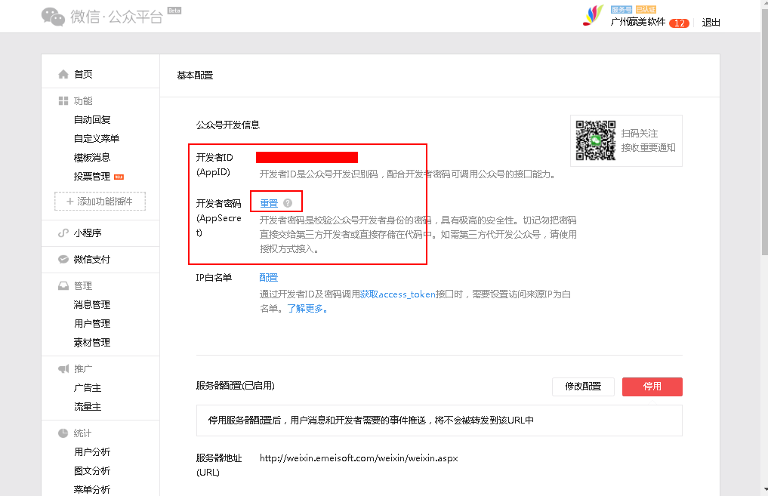
Task: Select 用户管理 from the sidebar
Action: (92, 324)
